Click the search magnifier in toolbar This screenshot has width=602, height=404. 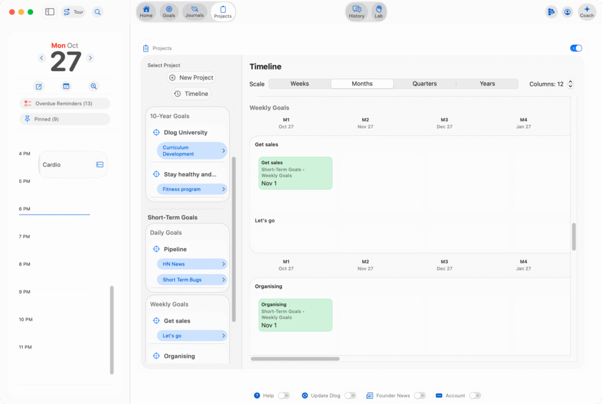click(x=98, y=12)
